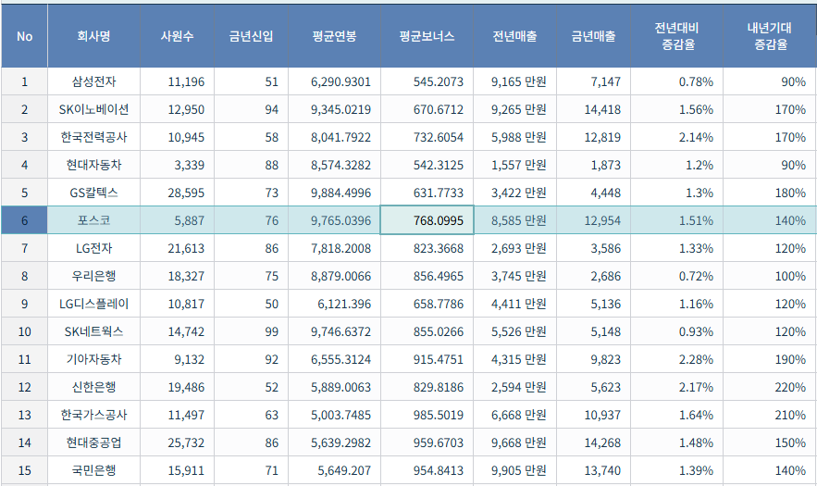This screenshot has width=817, height=486.
Task: Click the 6,668 만원 sales cell
Action: point(514,415)
